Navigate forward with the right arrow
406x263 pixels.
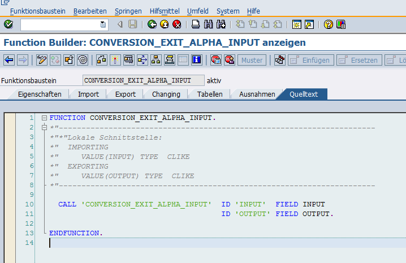click(23, 60)
